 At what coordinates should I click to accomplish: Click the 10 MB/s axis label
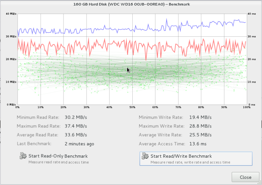pyautogui.click(x=11, y=82)
